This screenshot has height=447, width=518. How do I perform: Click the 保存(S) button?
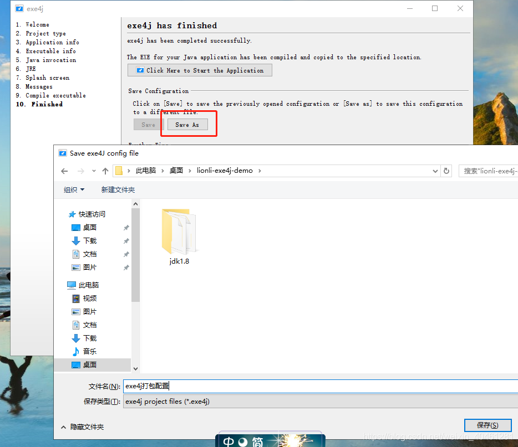487,425
